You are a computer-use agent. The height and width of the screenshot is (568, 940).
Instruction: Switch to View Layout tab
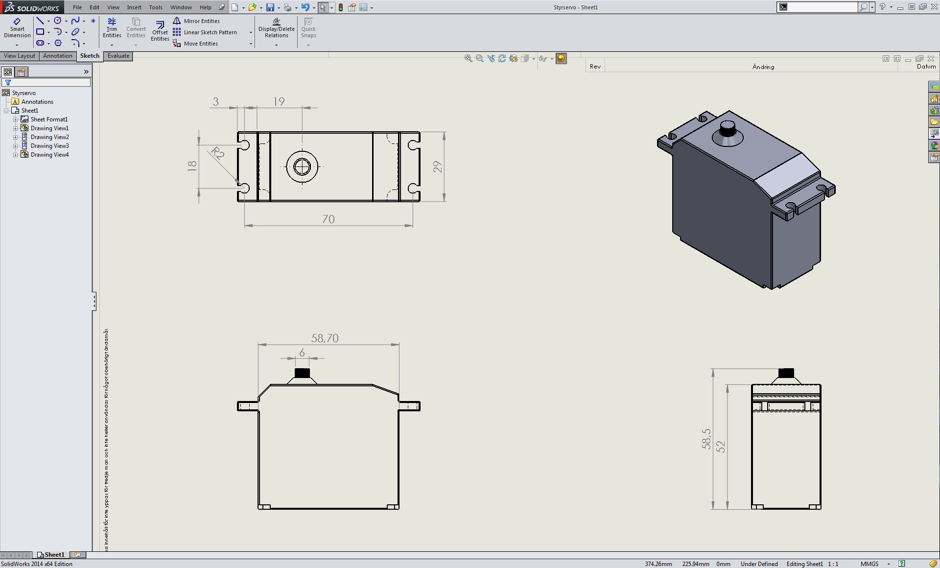pos(20,56)
